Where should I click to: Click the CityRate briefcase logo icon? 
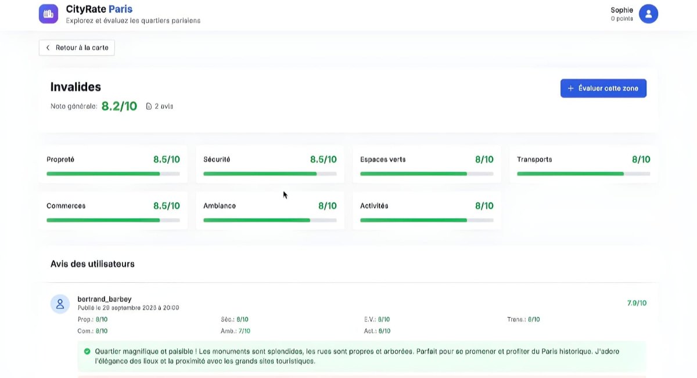click(x=48, y=13)
